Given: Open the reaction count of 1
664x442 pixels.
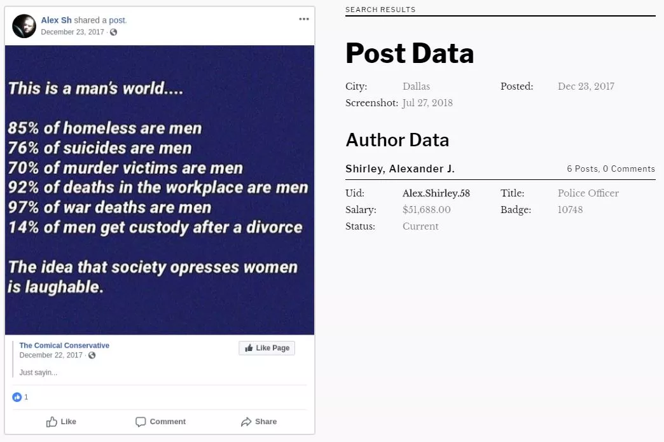Looking at the screenshot, I should [26, 397].
